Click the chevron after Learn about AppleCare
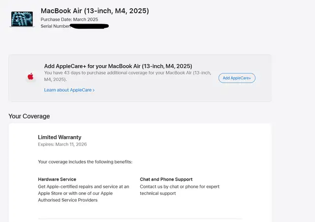Viewport: 315px width, 222px height. click(x=94, y=90)
